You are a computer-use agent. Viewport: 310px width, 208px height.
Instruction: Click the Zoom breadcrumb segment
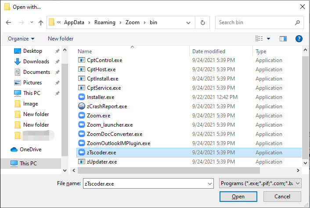(x=133, y=22)
